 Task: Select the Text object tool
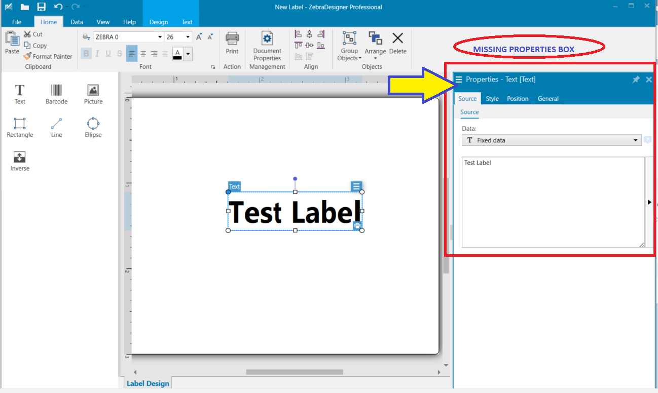coord(20,94)
